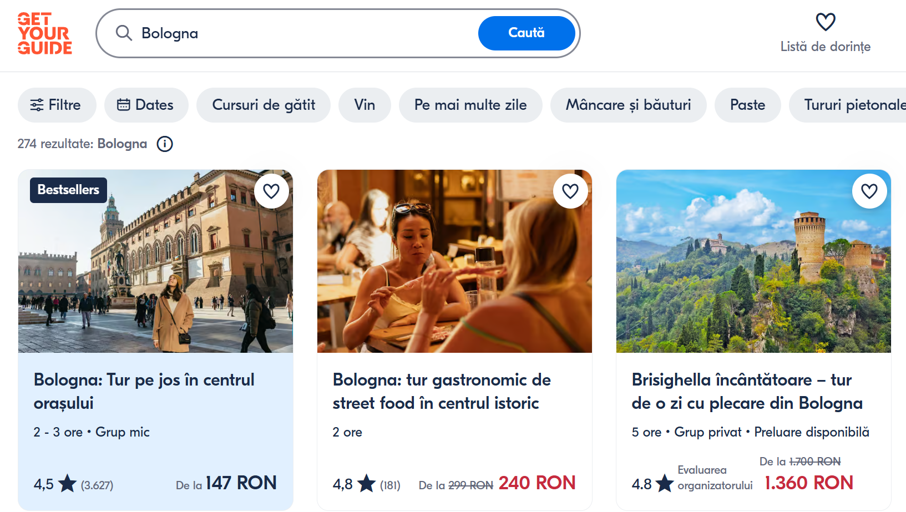Click the Bologna search input field
The image size is (906, 512).
305,33
